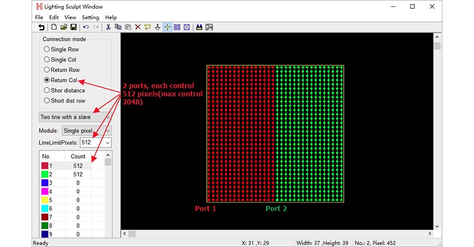Click the port list scrollbar up arrow
Screen dimensions: 474x247
tap(108, 155)
